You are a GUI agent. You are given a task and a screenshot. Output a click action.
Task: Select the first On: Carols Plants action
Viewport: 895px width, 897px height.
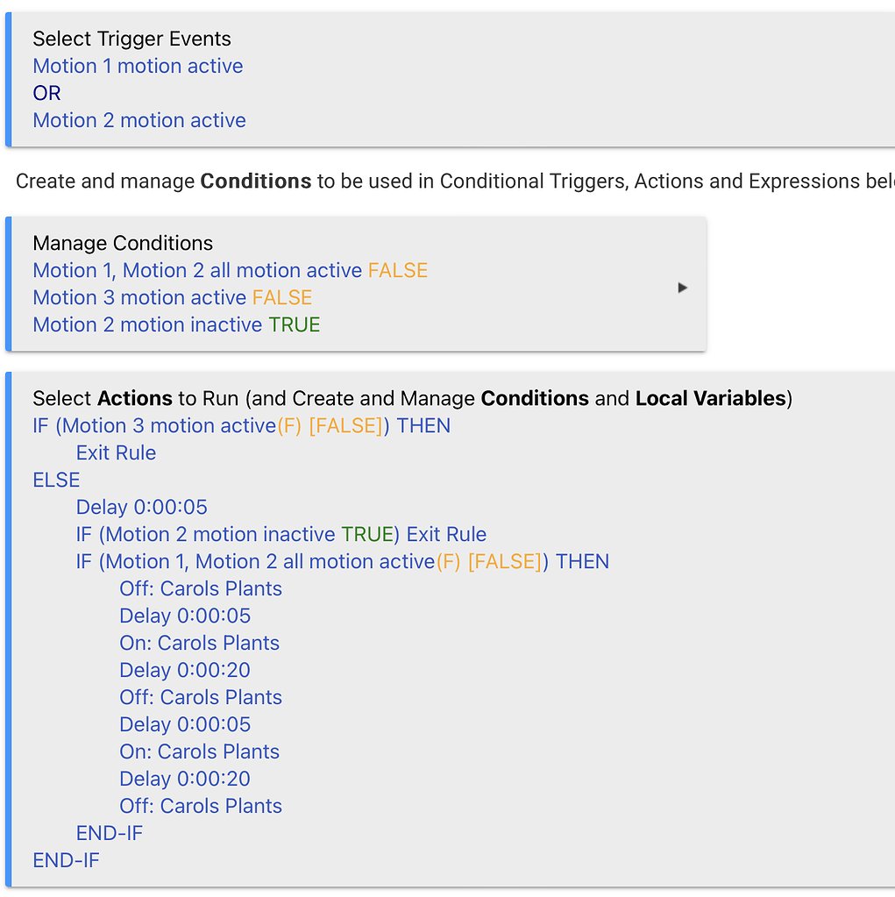[199, 643]
